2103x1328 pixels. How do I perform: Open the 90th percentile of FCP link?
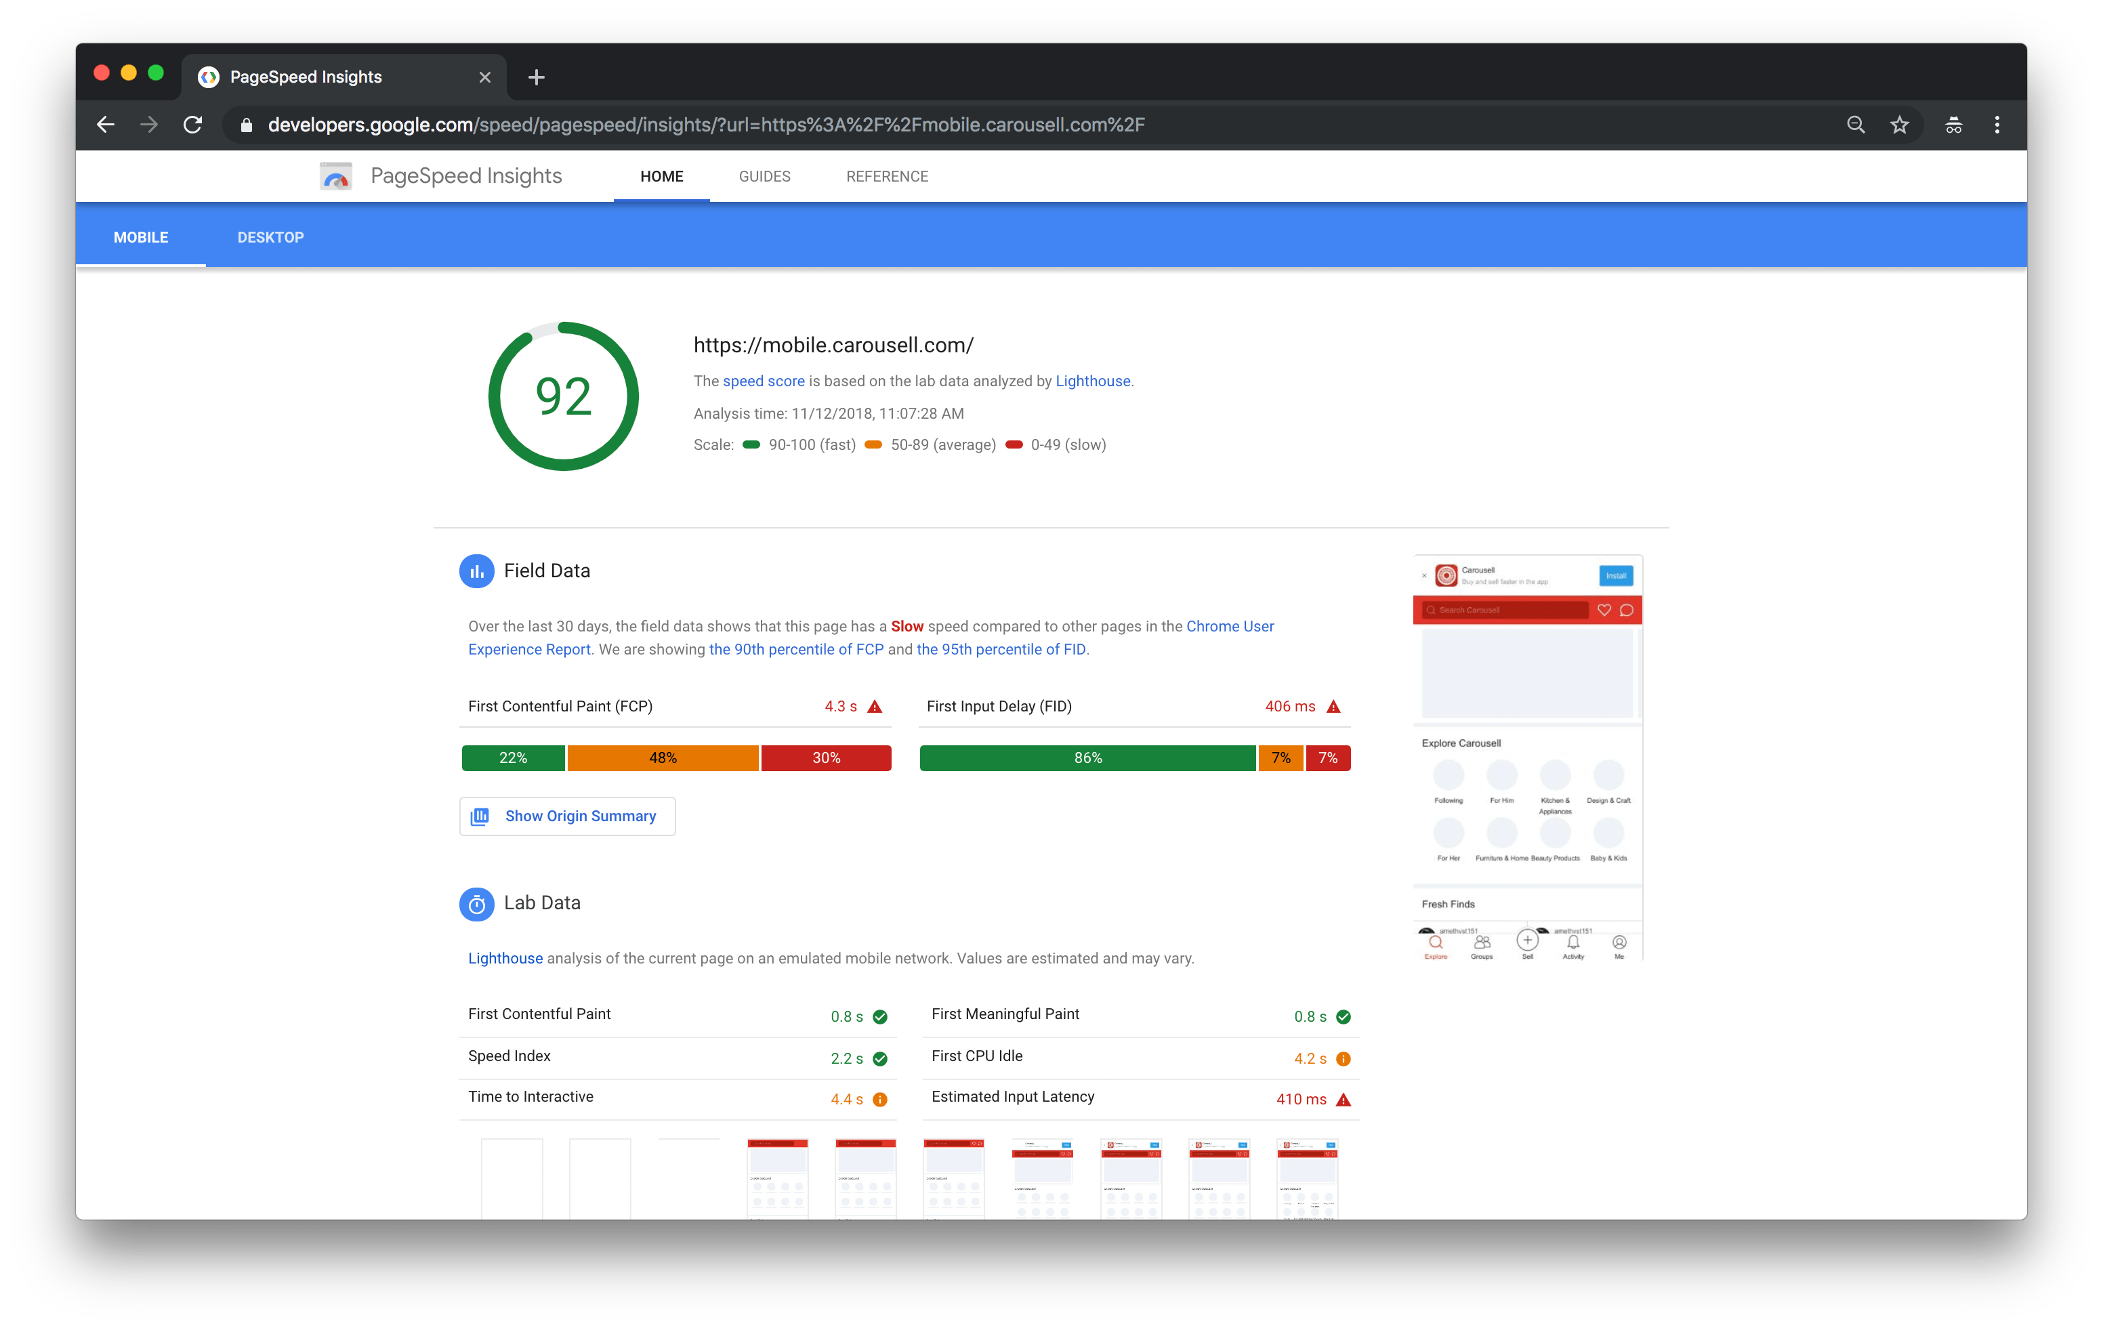click(797, 648)
